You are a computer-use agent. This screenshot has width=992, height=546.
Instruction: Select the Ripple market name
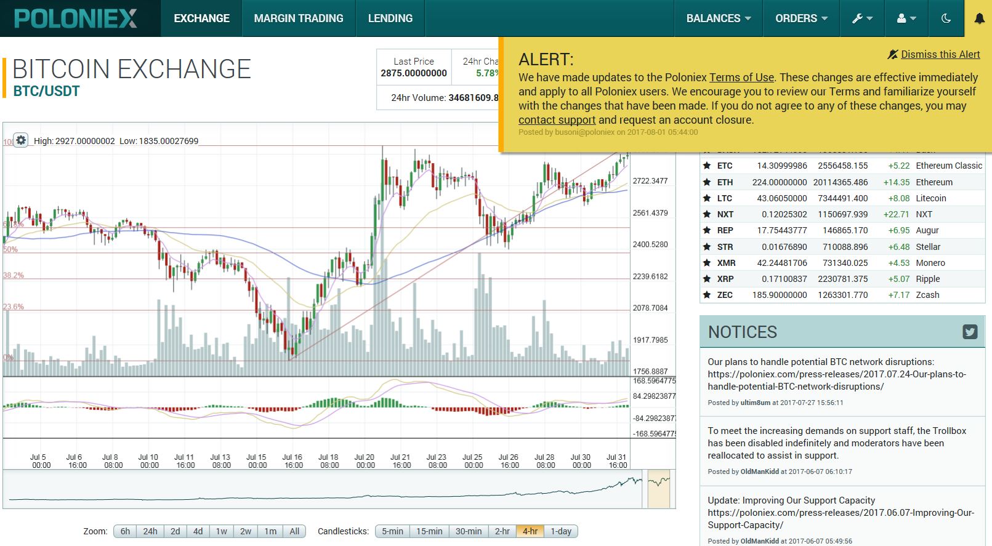click(x=928, y=279)
